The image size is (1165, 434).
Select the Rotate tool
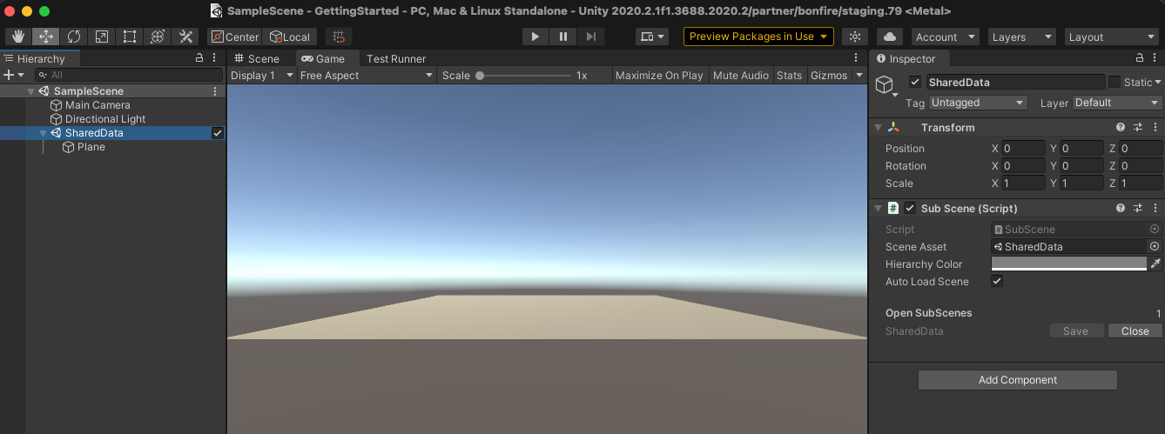(74, 37)
